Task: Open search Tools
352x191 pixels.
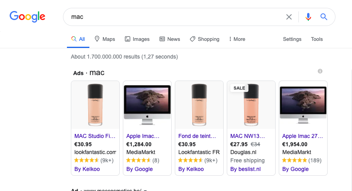Action: coord(317,39)
